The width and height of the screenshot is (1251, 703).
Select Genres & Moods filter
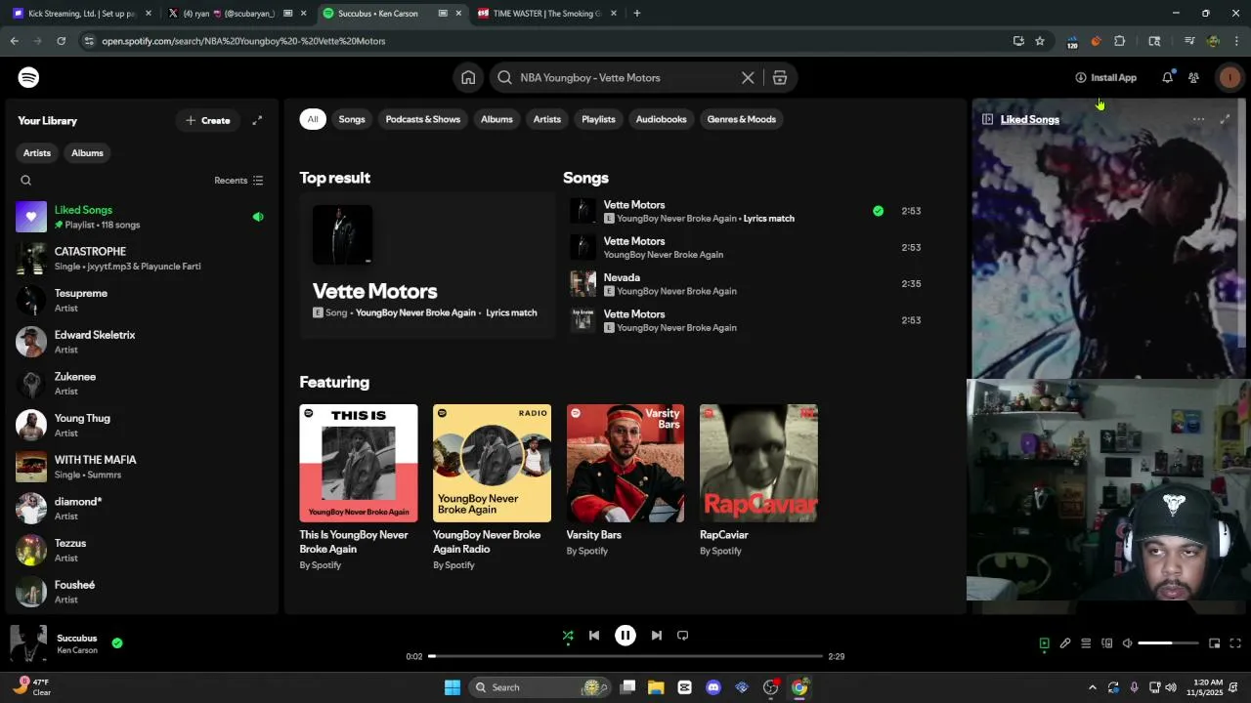pyautogui.click(x=742, y=119)
